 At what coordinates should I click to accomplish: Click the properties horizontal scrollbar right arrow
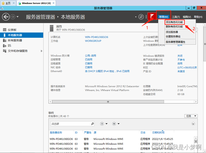pos(196,102)
